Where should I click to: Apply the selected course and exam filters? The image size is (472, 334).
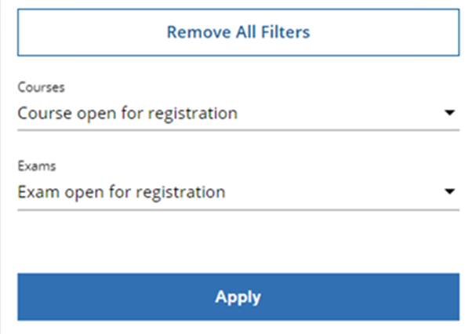238,297
